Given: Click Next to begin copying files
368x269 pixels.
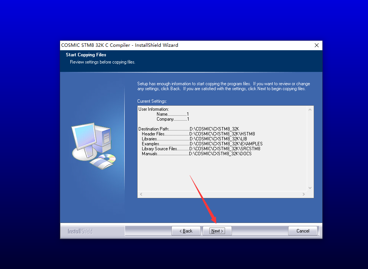Looking at the screenshot, I should [217, 231].
